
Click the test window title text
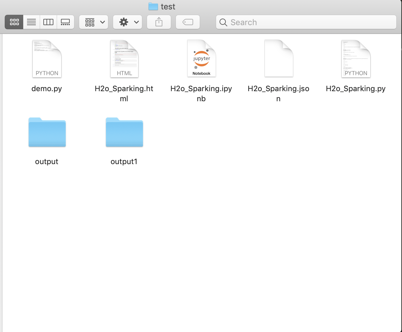click(x=168, y=7)
